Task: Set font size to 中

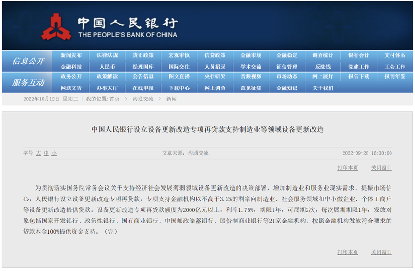Action: [x=46, y=153]
